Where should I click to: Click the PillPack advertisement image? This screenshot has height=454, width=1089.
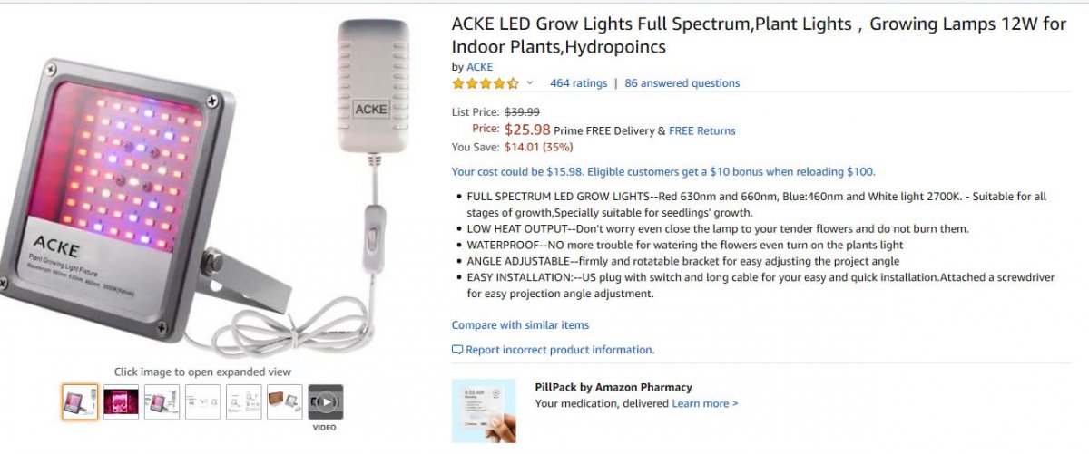click(x=484, y=411)
